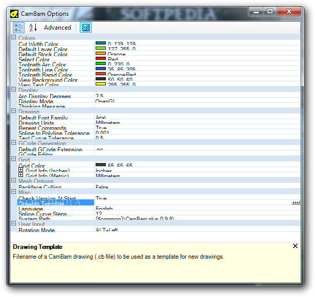Browse for Drawing Template with ellipsis button
This screenshot has width=315, height=297.
click(x=296, y=202)
